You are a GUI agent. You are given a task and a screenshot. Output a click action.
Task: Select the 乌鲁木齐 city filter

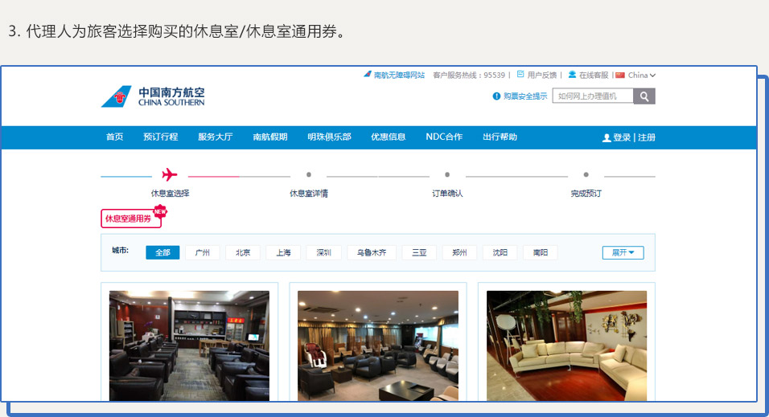point(372,252)
